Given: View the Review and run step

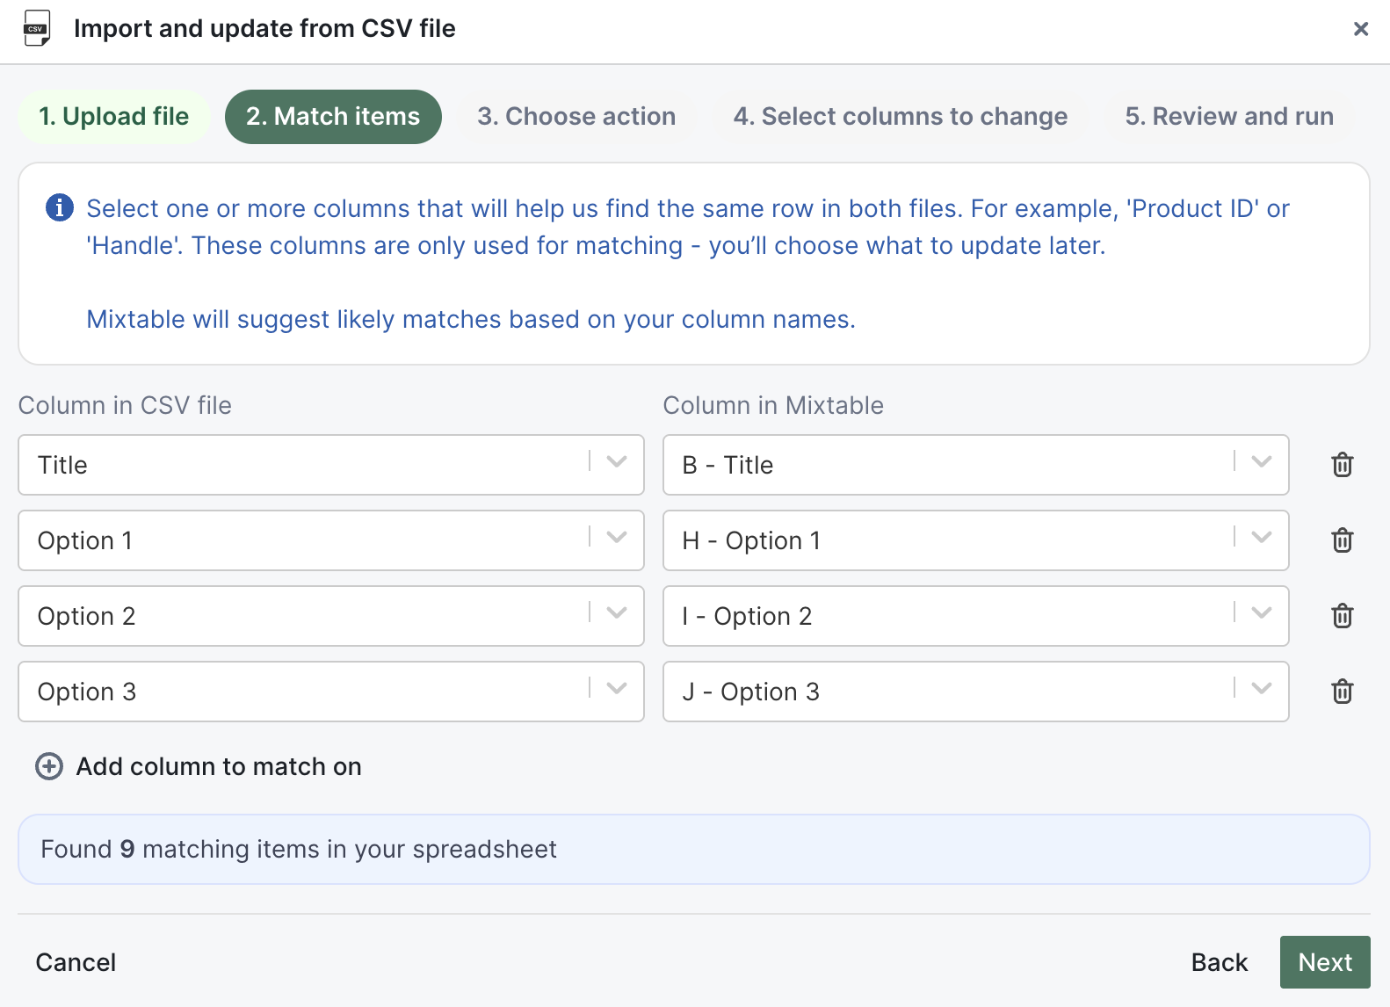Looking at the screenshot, I should point(1228,116).
